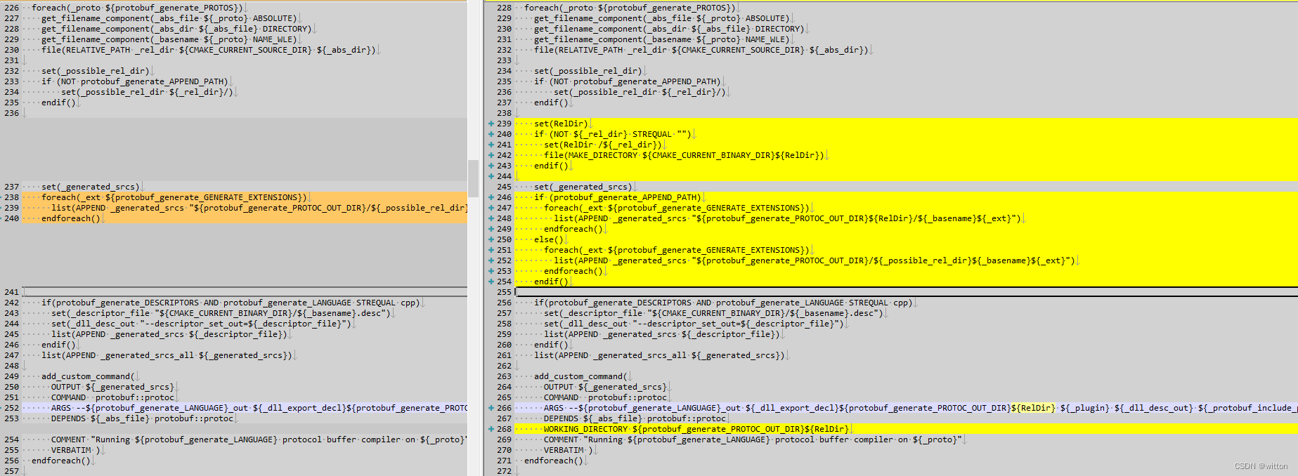The width and height of the screenshot is (1298, 476).
Task: Click the plus marker at line 268 WORKING_DIRECTORY
Action: click(491, 429)
